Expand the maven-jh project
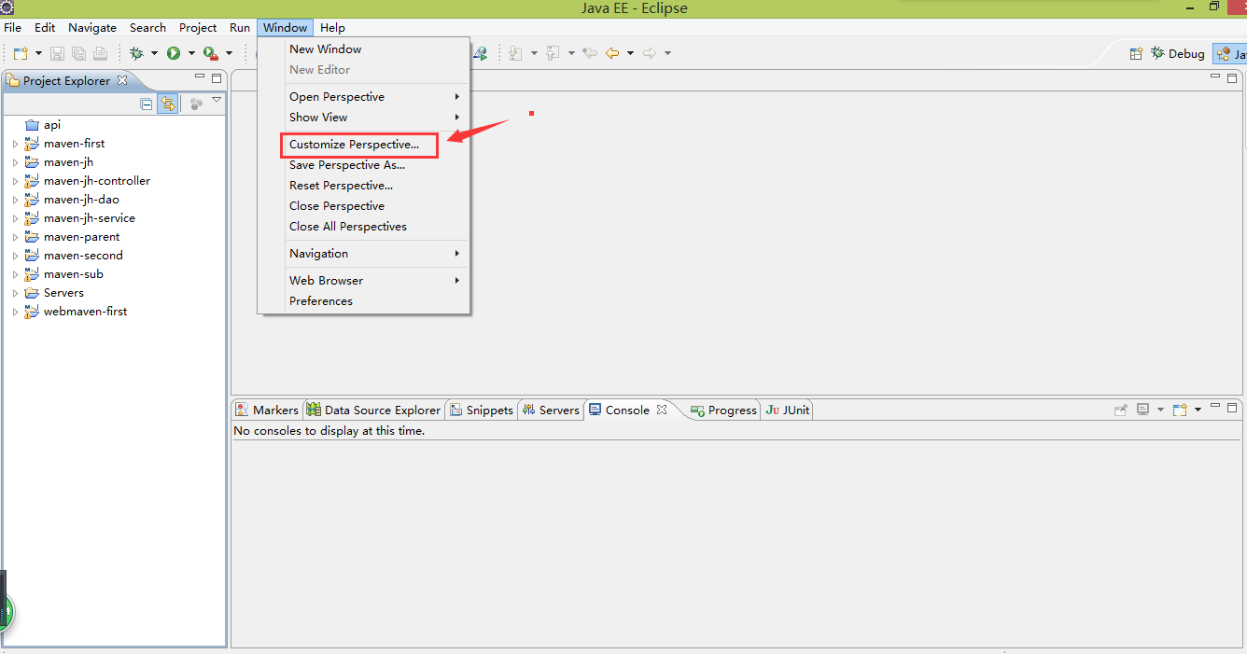This screenshot has width=1247, height=654. click(15, 162)
